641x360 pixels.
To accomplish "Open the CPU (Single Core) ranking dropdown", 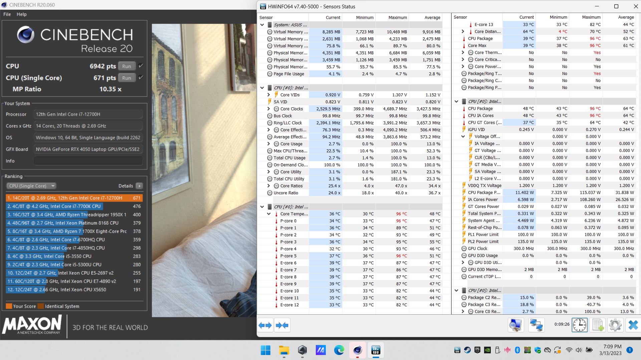I will pos(31,186).
